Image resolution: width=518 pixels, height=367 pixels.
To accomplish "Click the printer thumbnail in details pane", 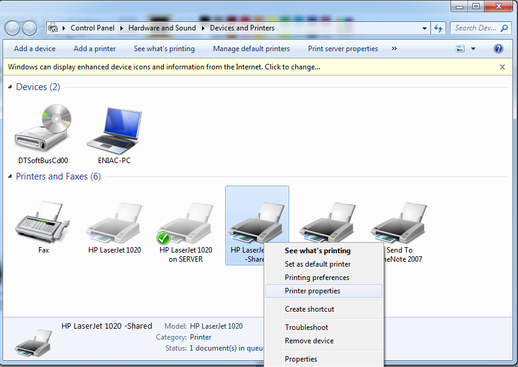I will coord(33,343).
